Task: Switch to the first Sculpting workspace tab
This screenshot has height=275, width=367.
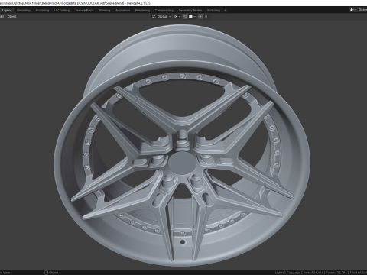Action: point(42,11)
